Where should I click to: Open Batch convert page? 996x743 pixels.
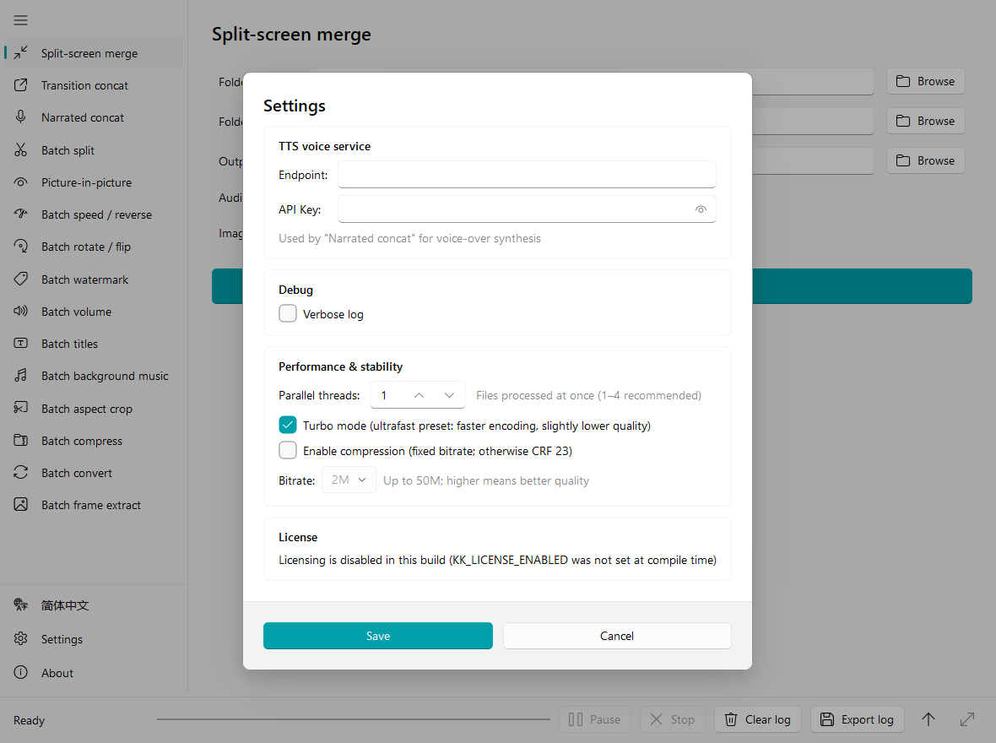click(x=94, y=472)
